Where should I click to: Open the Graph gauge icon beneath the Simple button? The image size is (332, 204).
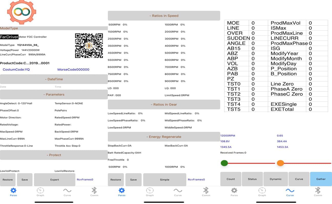click(150, 191)
